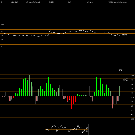Image resolution: width=135 pixels, height=135 pixels.
Task: Click the 100 label on MR axis
Action: [132, 76]
